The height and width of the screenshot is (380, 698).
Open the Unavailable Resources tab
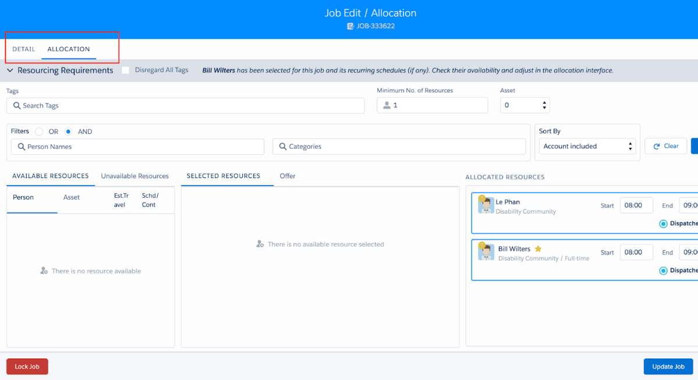134,176
